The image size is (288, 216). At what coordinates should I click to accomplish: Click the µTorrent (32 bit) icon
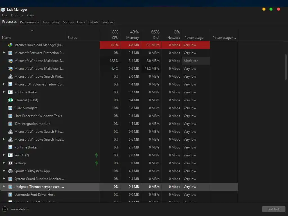(10, 100)
